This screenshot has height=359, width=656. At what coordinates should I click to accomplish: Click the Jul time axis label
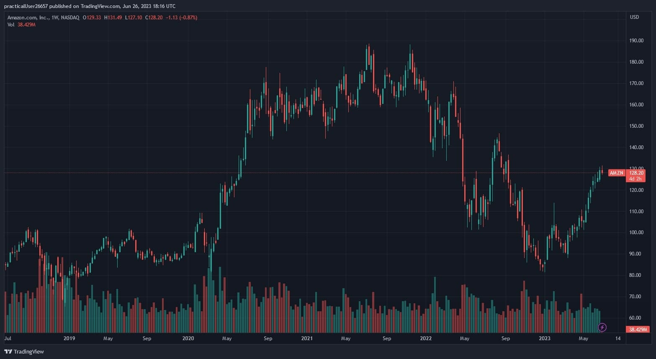(x=8, y=338)
